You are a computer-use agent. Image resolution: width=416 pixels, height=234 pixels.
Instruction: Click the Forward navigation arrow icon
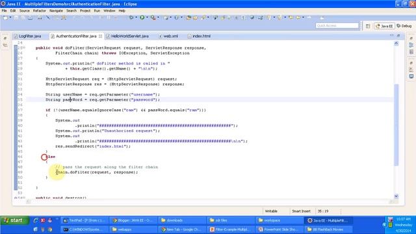coord(309,18)
